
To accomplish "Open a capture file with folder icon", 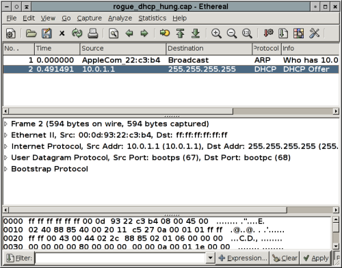I will [31, 33].
